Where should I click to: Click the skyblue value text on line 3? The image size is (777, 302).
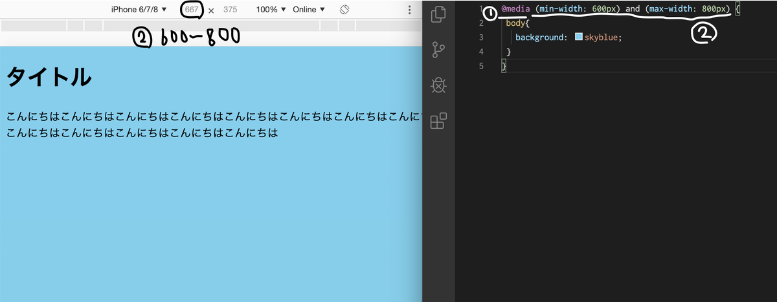tap(601, 38)
